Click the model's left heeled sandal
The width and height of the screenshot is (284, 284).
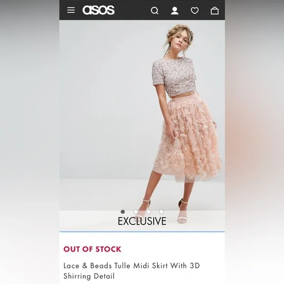point(183,211)
